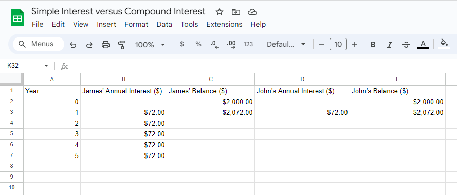Select empty cell C4

point(211,123)
